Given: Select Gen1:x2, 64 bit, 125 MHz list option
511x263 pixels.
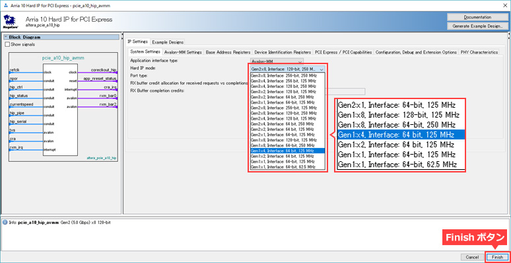Looking at the screenshot, I should [x=287, y=156].
